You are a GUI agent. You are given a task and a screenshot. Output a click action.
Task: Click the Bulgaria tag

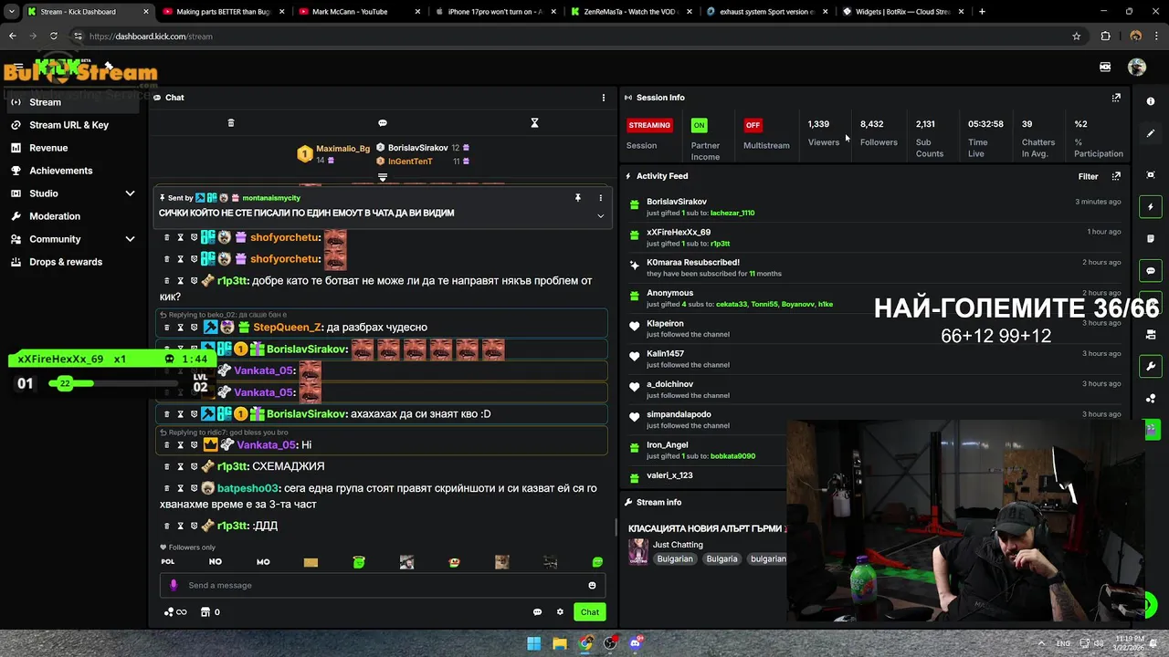[x=721, y=558]
